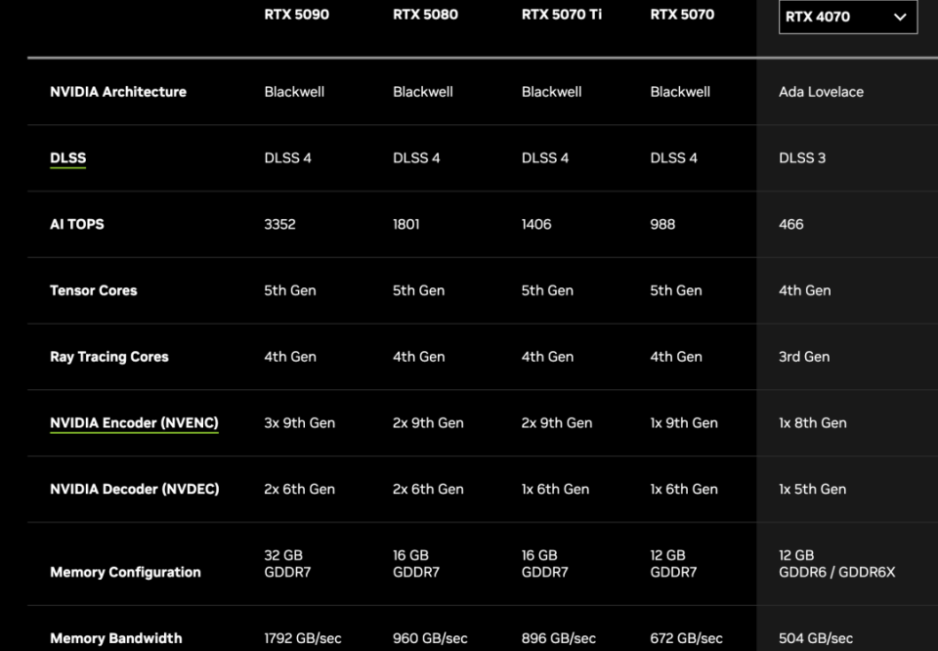
Task: Open the NVIDIA Encoder (NVENC) link
Action: pyautogui.click(x=134, y=423)
